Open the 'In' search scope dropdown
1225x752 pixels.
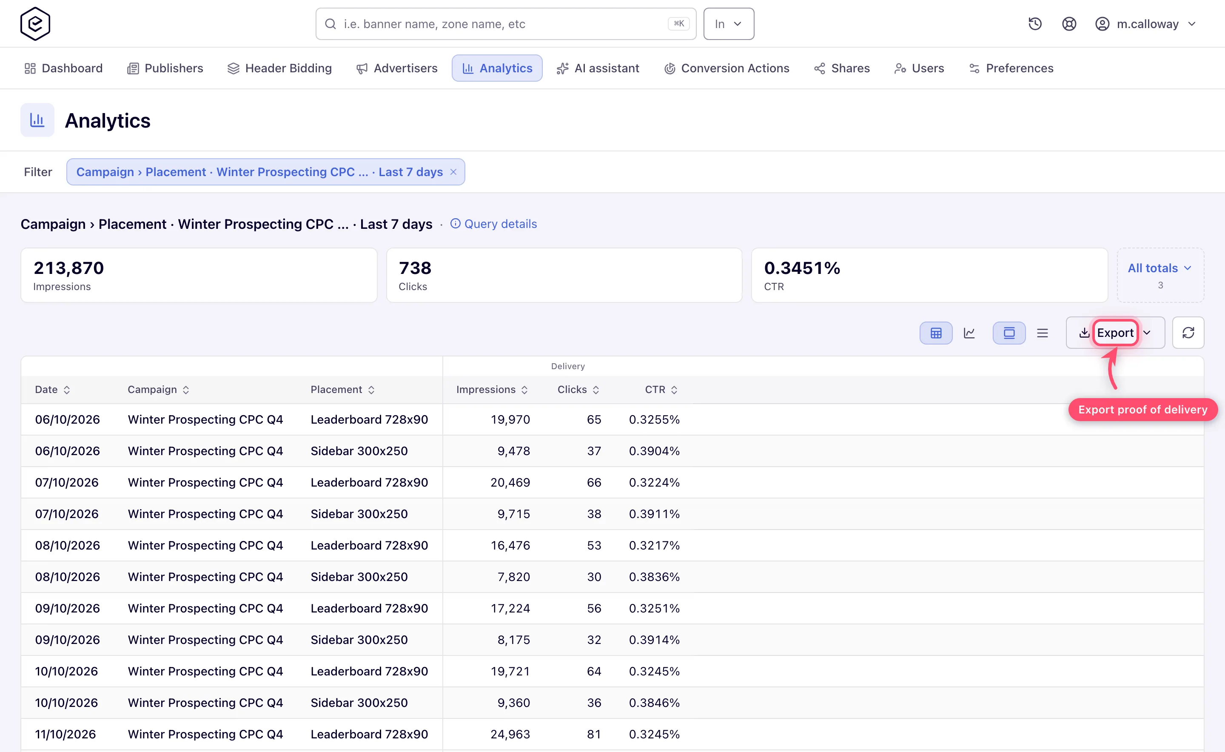[728, 24]
